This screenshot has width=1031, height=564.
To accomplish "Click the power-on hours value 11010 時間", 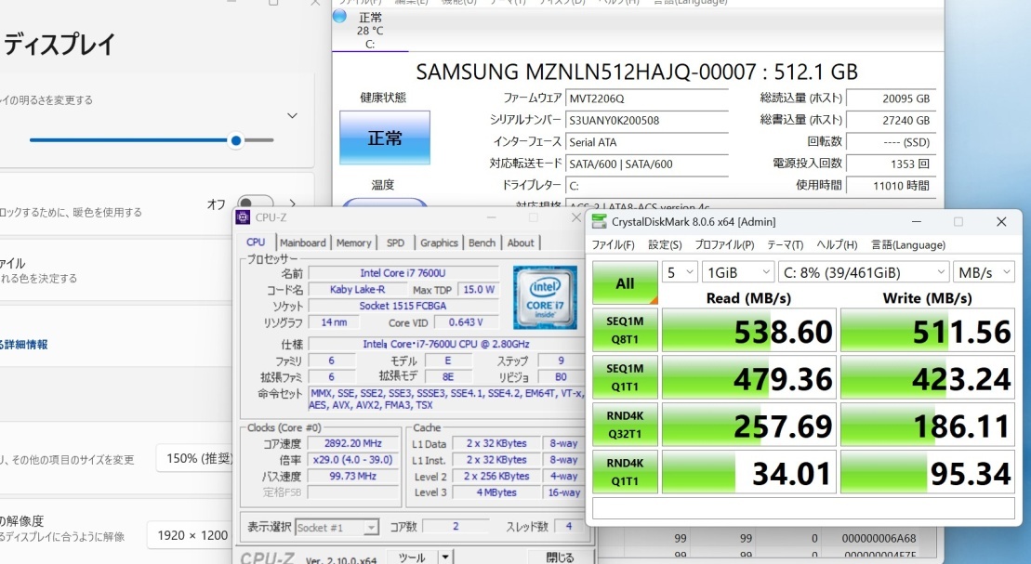I will 891,186.
